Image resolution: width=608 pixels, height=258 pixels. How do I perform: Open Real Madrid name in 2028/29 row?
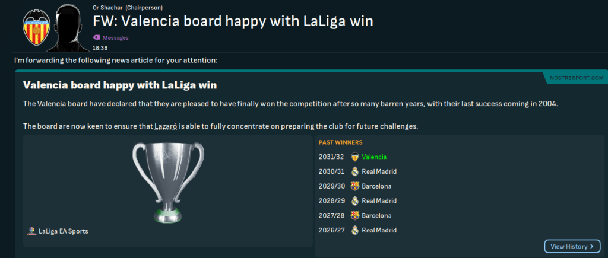(379, 201)
